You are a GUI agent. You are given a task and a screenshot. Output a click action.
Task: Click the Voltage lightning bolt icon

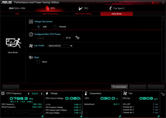pyautogui.click(x=47, y=93)
